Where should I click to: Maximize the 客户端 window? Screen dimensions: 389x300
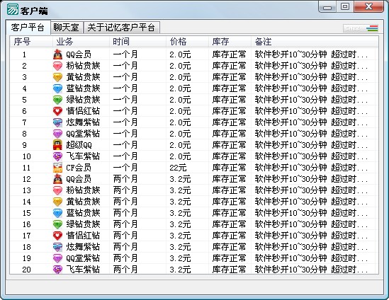click(x=345, y=7)
